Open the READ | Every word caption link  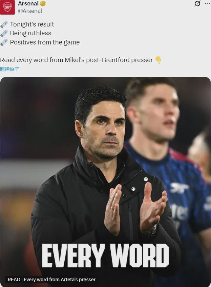(51, 280)
